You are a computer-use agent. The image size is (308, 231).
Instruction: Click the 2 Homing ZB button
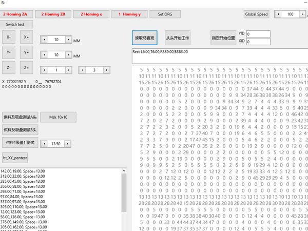tap(53, 14)
